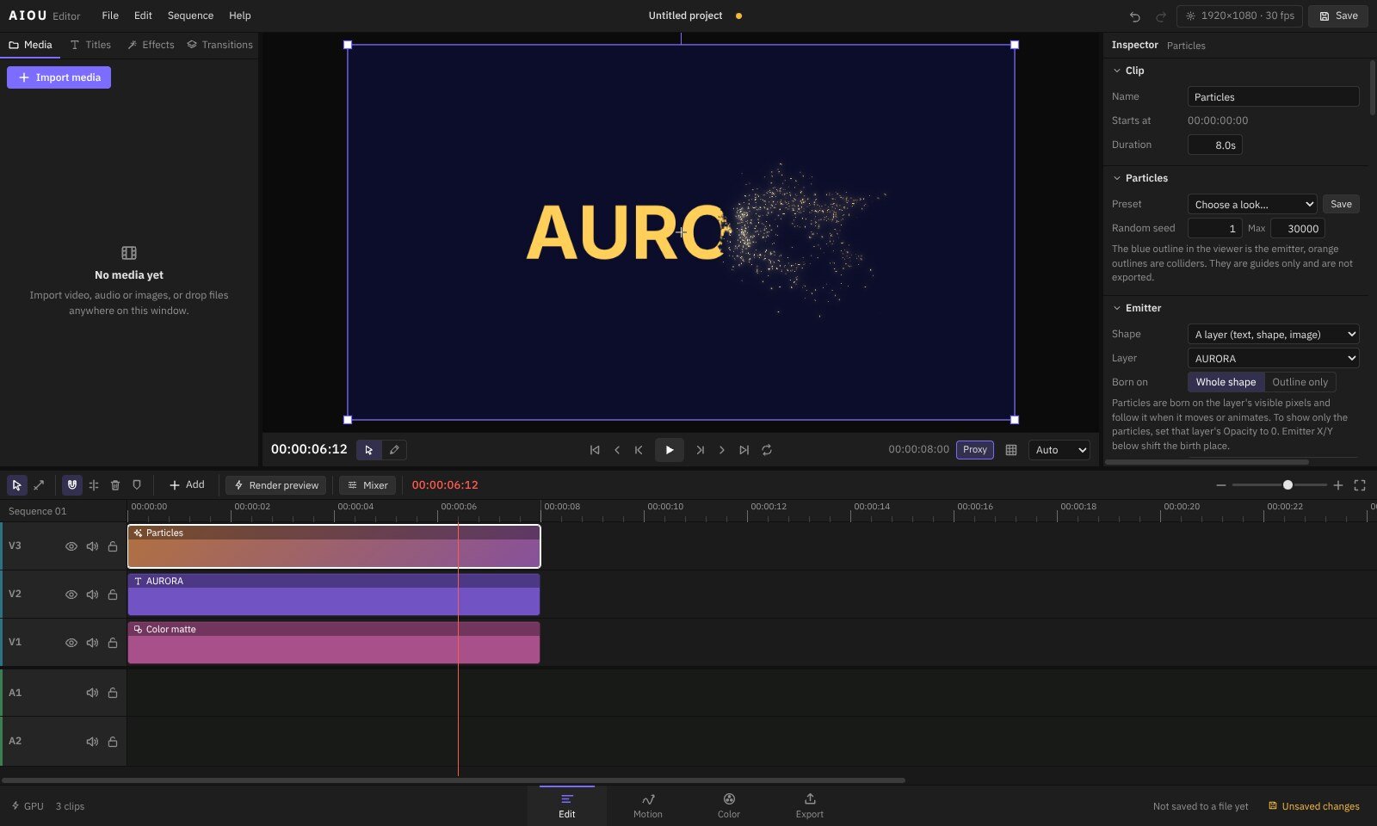Screen dimensions: 1377x826
Task: Delete selected clip with trash icon
Action: 115,485
